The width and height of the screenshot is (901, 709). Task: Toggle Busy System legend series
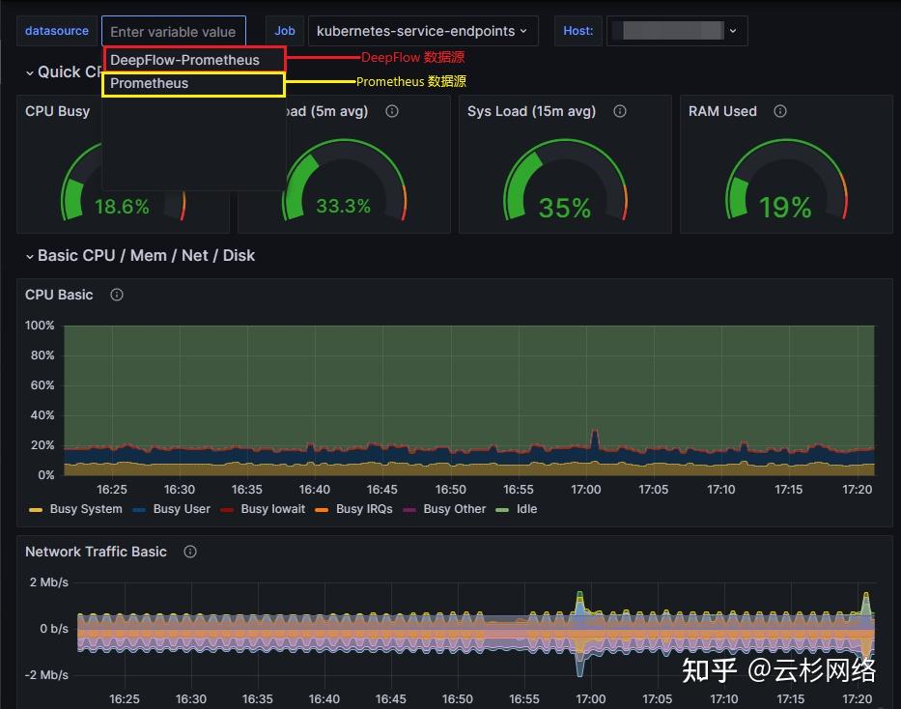point(86,509)
